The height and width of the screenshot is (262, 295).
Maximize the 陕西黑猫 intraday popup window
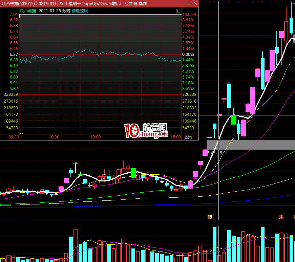point(188,3)
